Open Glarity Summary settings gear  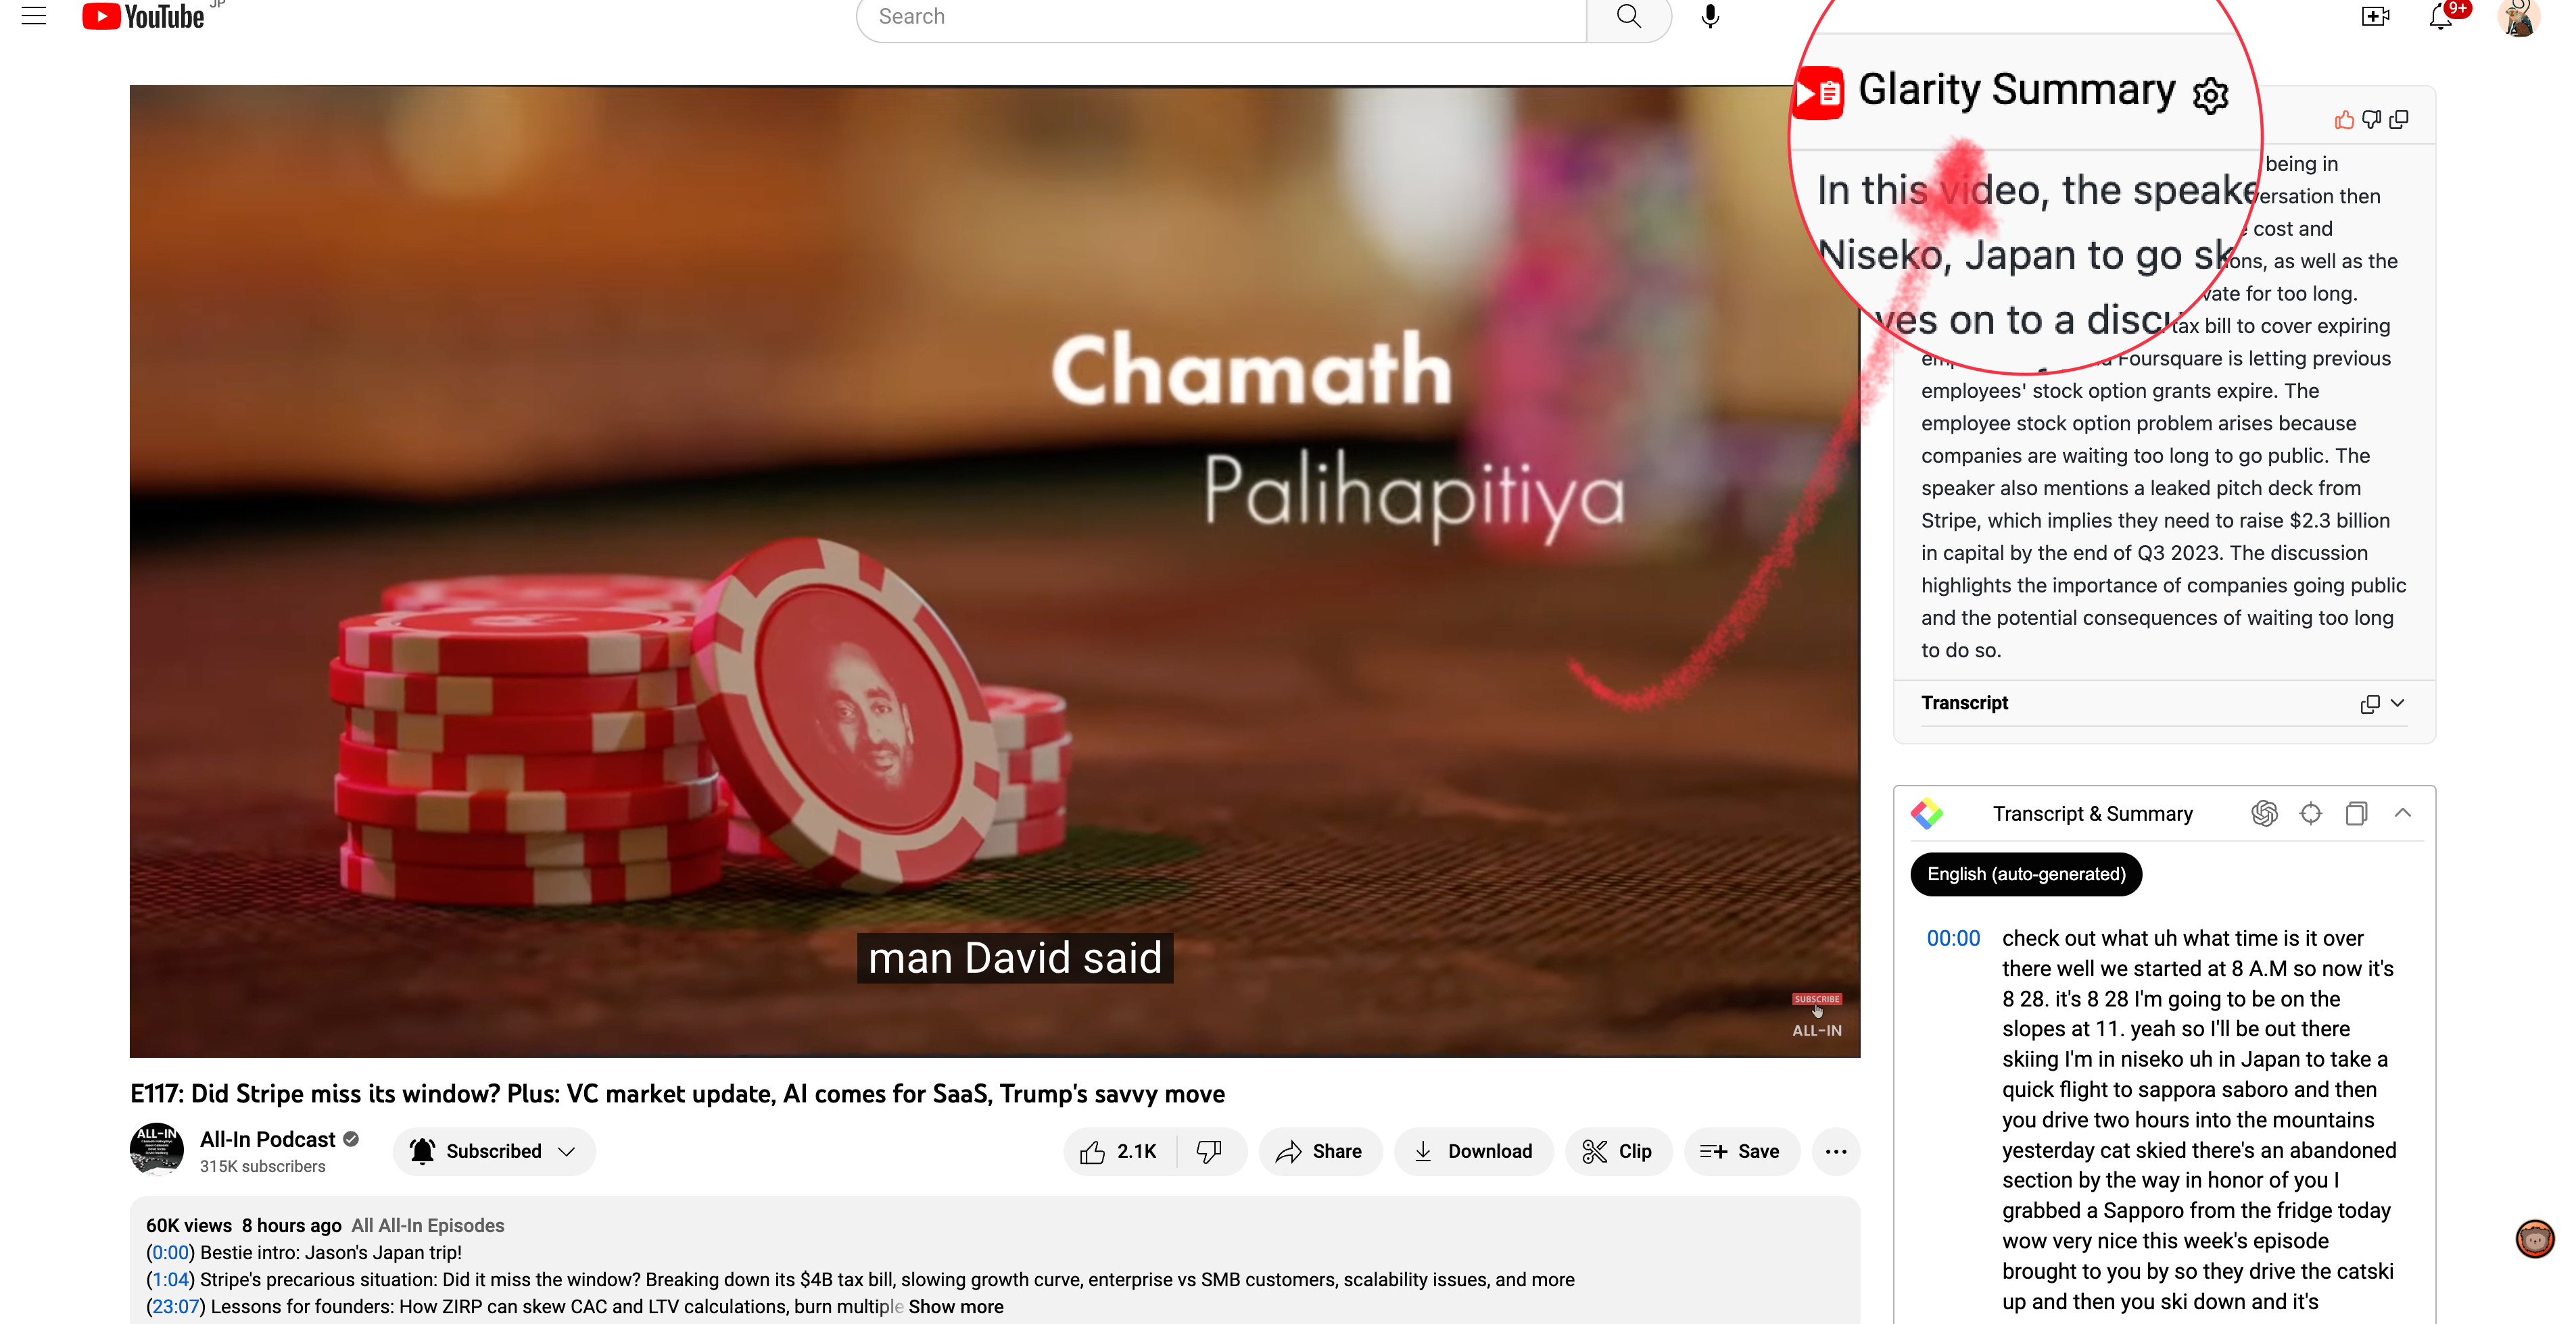pos(2211,95)
